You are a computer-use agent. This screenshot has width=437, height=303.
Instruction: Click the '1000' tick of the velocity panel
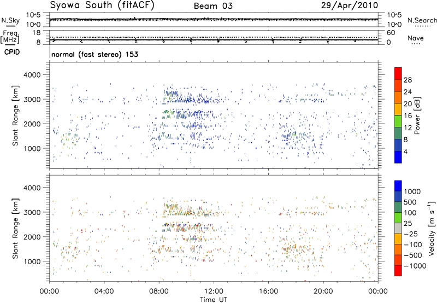(x=32, y=261)
